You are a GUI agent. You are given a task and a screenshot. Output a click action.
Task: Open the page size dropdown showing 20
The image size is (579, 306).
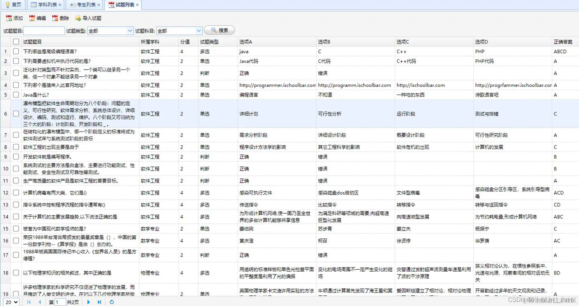click(11, 302)
